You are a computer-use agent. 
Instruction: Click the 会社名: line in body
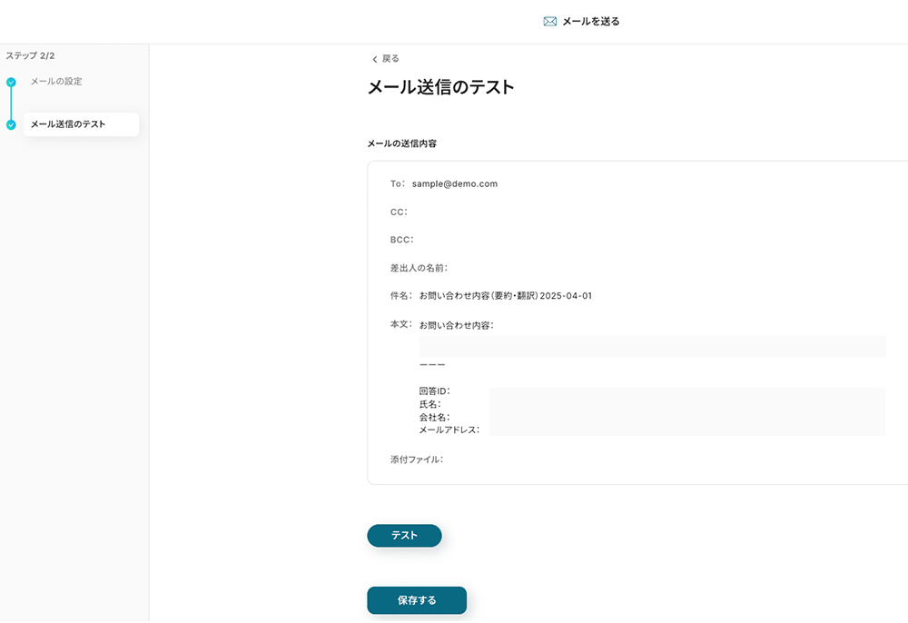(x=434, y=417)
